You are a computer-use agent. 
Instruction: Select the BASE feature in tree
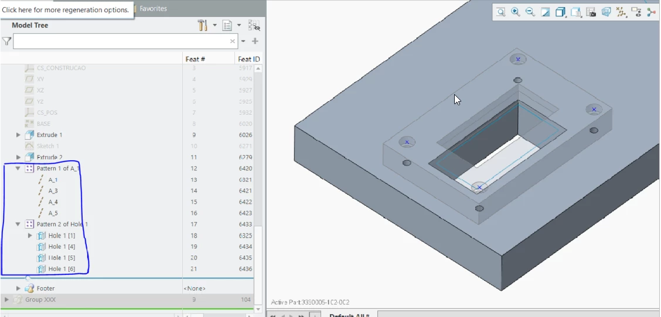[x=43, y=124]
